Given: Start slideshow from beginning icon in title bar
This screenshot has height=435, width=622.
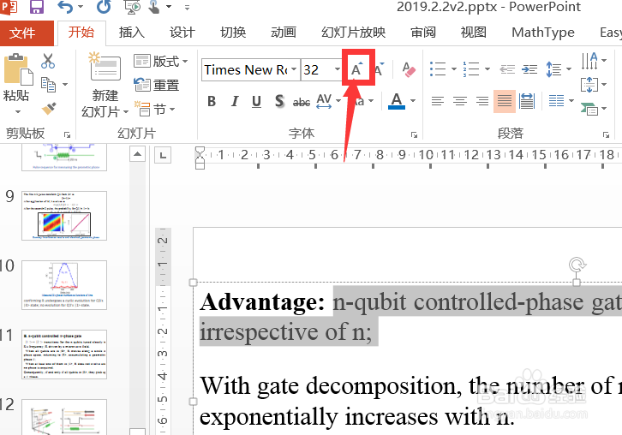Looking at the screenshot, I should point(133,7).
